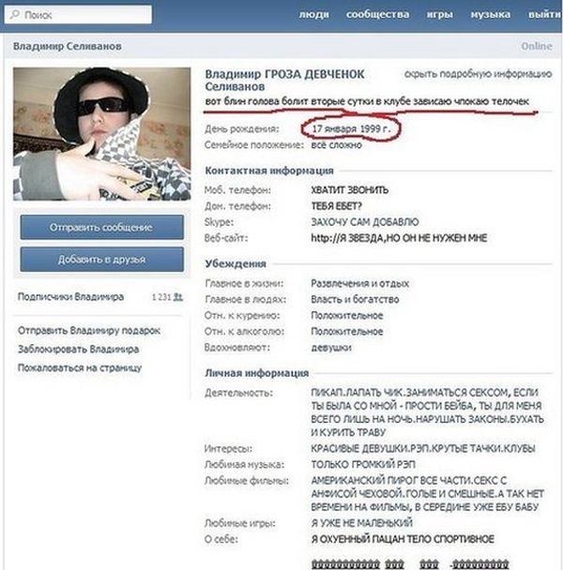The image size is (563, 570).
Task: Open the сообщества menu item
Action: coord(377,15)
